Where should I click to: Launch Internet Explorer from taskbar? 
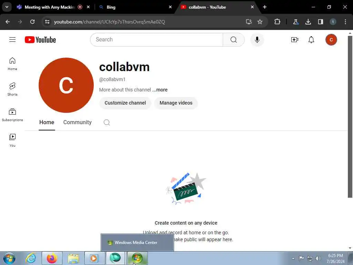pyautogui.click(x=31, y=258)
